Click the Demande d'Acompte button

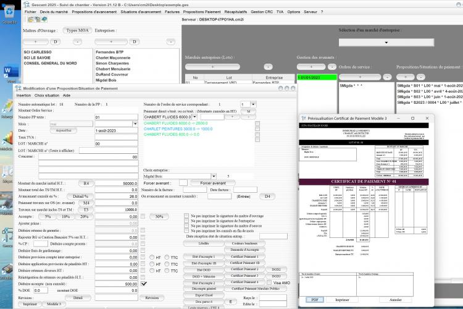click(244, 250)
